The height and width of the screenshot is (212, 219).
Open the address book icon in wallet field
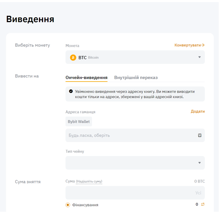(x=200, y=135)
